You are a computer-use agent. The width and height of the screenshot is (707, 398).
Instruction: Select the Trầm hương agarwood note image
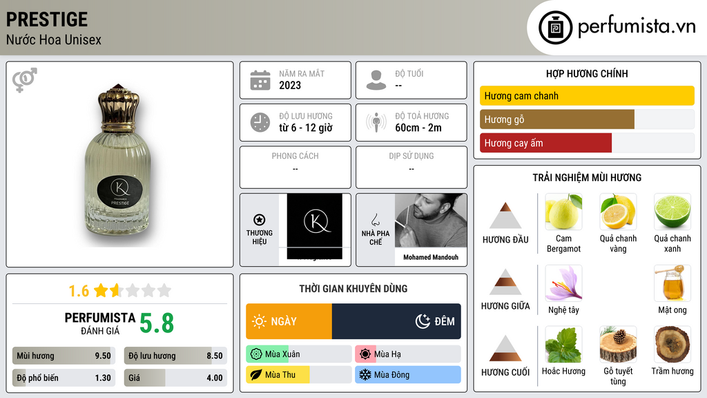coord(672,344)
